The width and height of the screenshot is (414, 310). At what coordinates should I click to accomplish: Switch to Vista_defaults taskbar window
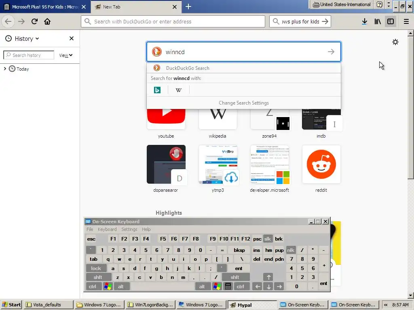tap(49, 305)
